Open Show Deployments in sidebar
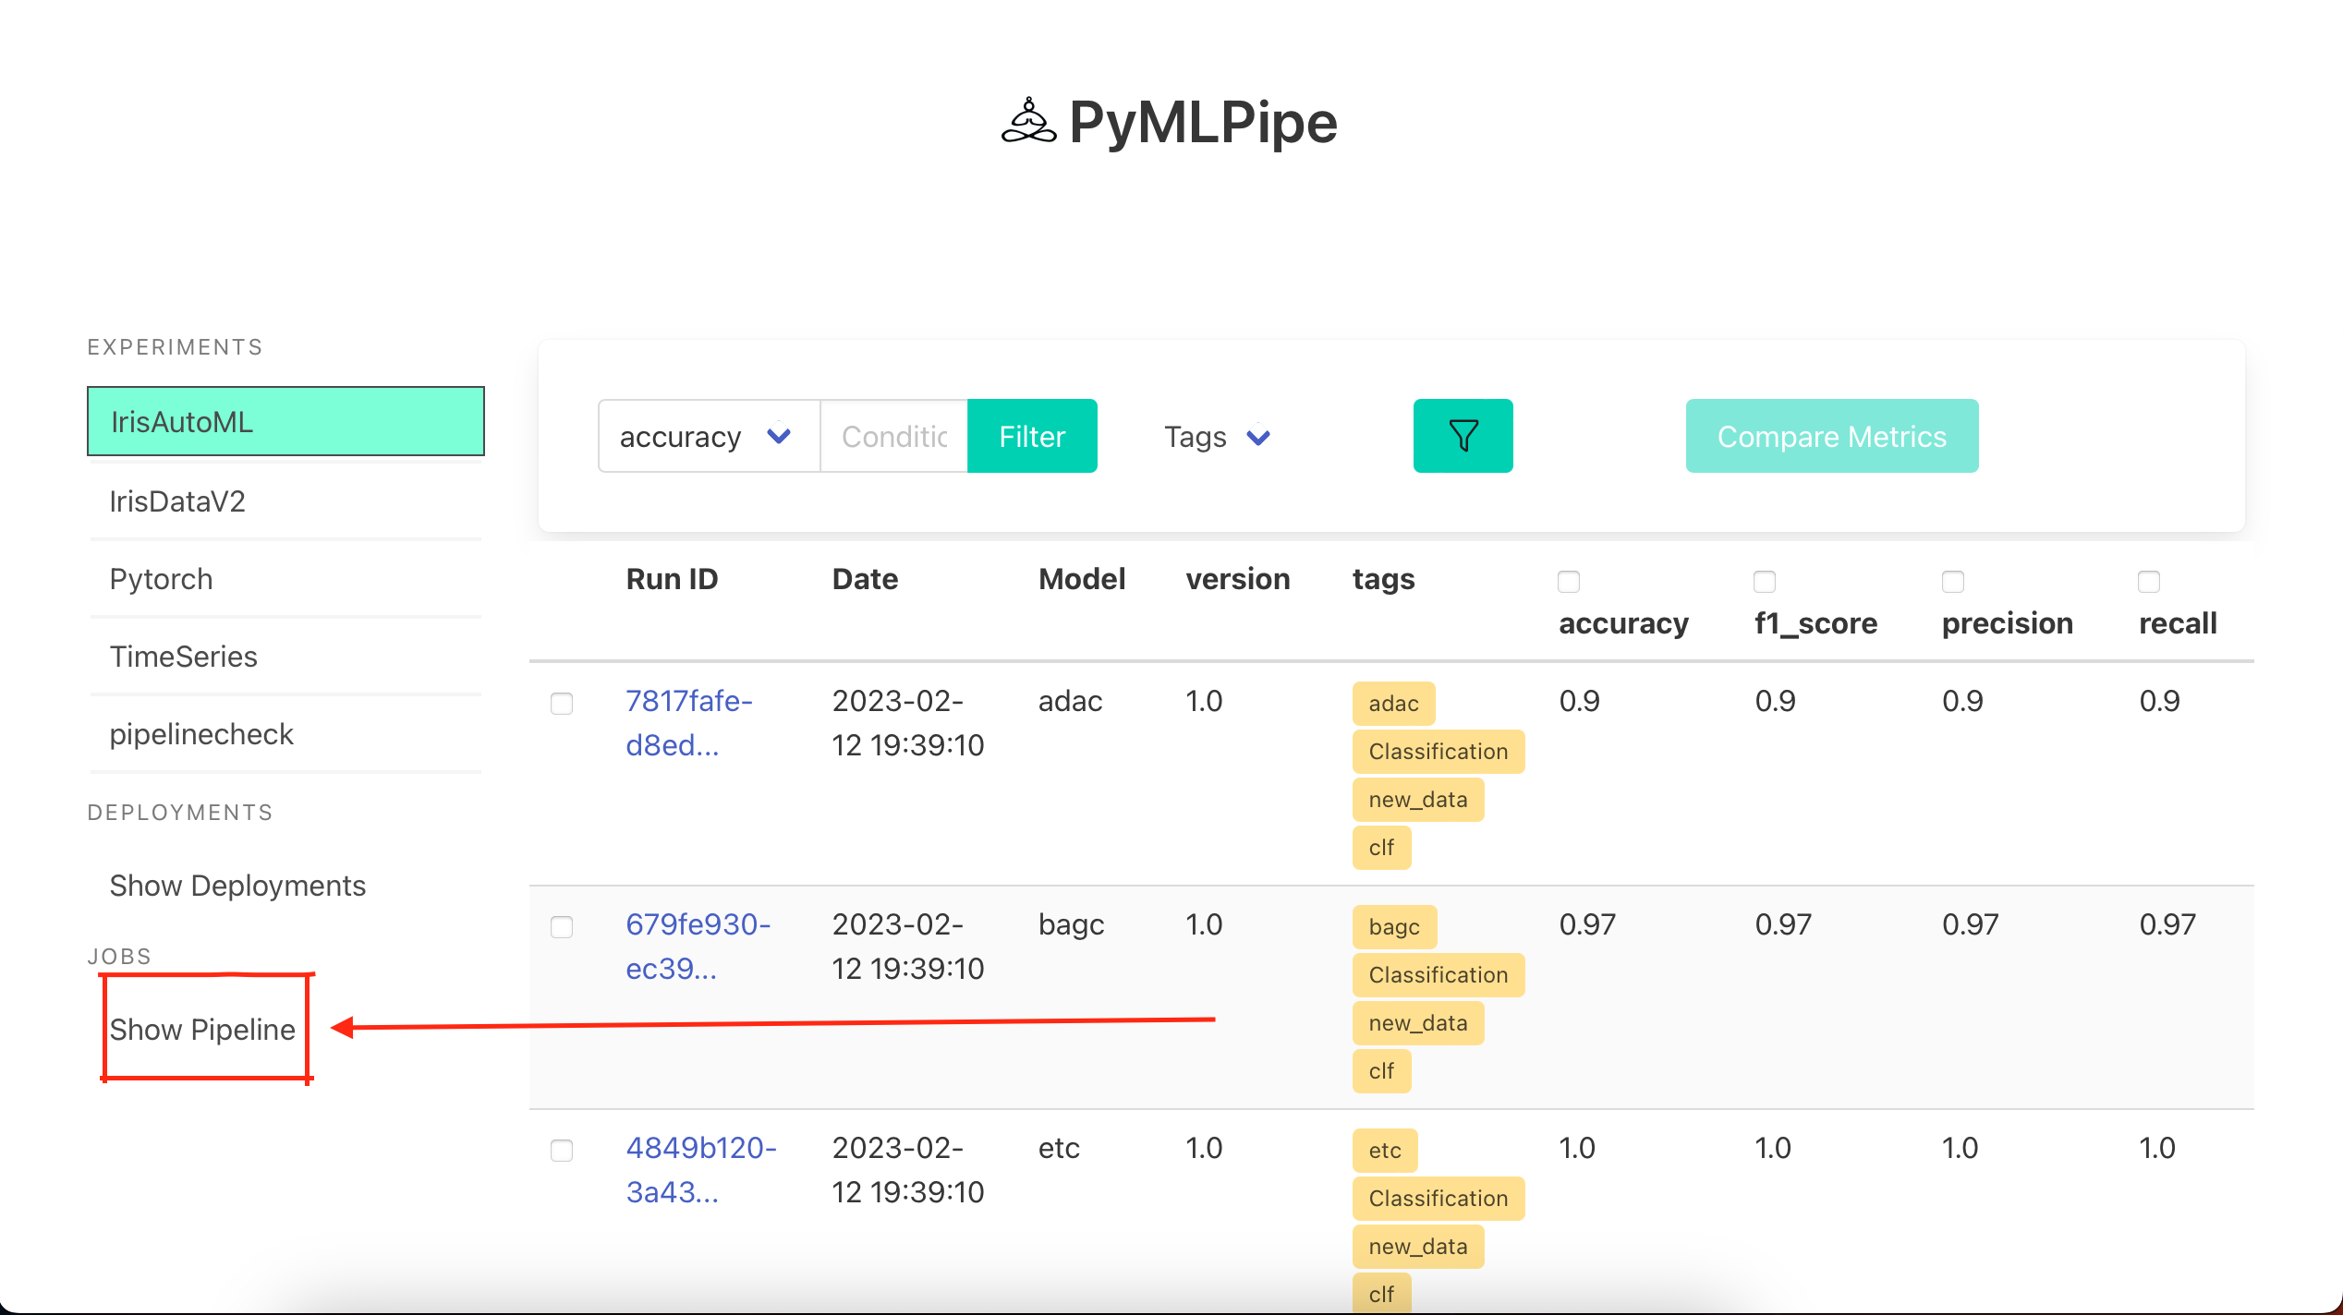Screen dimensions: 2343x1315 [237, 886]
